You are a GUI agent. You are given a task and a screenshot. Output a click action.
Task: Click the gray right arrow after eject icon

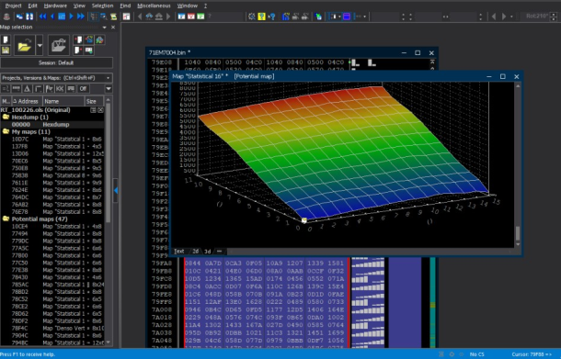click(x=168, y=17)
